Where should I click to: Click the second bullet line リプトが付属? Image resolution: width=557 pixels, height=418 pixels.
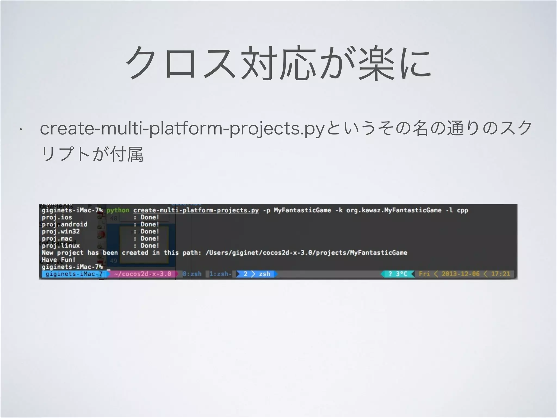pos(91,154)
